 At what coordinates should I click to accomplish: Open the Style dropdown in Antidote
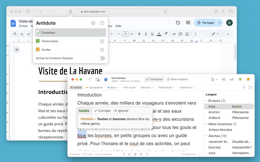click(x=113, y=87)
